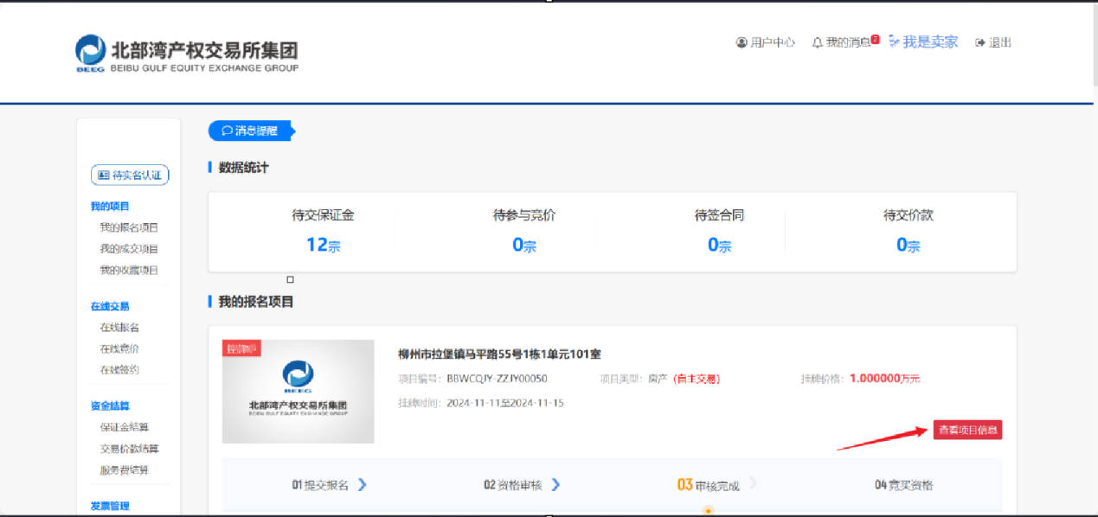Click the user icon beside 用户中心
The width and height of the screenshot is (1098, 517).
coord(742,42)
